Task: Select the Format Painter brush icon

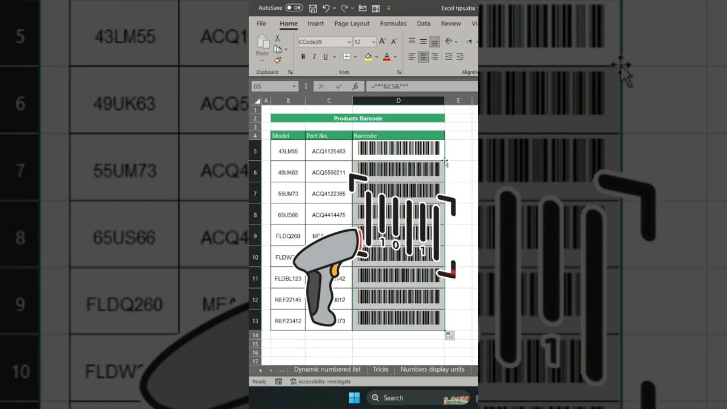Action: [x=277, y=60]
